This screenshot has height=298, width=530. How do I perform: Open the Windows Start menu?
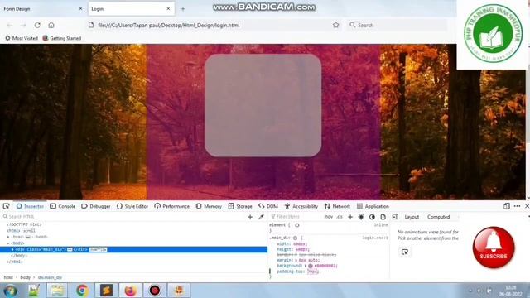point(10,291)
